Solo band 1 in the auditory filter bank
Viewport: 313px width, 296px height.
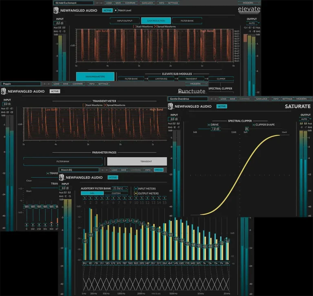[85, 198]
